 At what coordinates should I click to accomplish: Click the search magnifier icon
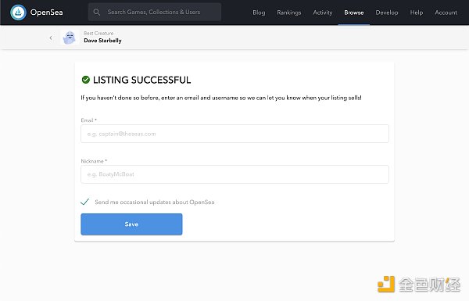[97, 13]
